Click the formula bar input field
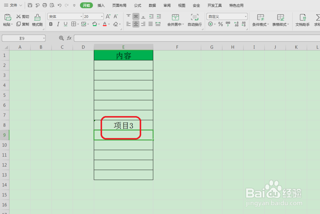320x214 pixels. [x=197, y=38]
